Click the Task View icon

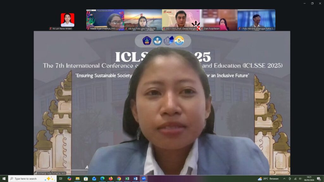point(61,179)
